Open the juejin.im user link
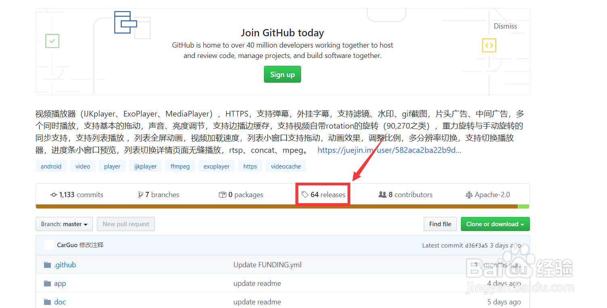Screen dimensions: 607x308 pos(389,150)
